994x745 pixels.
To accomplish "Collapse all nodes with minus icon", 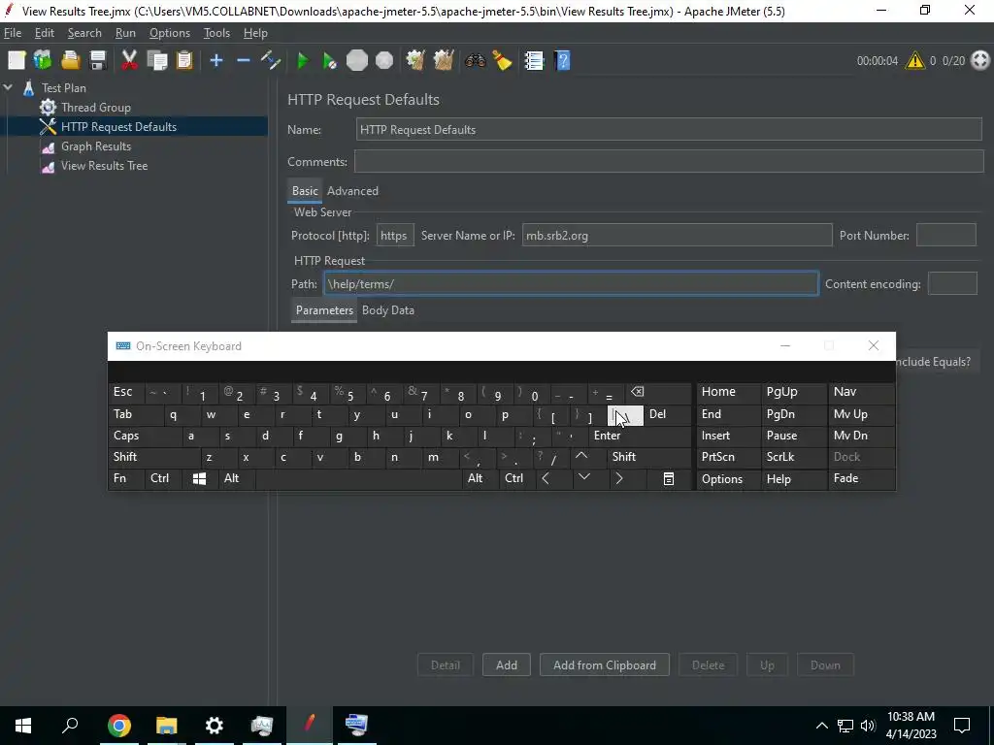I will 244,61.
